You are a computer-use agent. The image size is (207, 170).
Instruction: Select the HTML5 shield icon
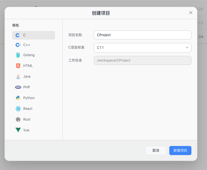point(18,66)
